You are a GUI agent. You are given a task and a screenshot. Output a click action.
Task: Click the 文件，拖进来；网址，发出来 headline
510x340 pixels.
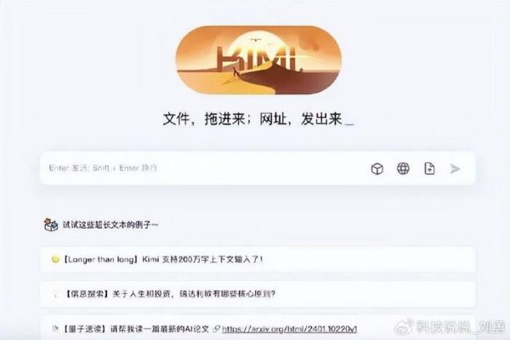coord(252,118)
